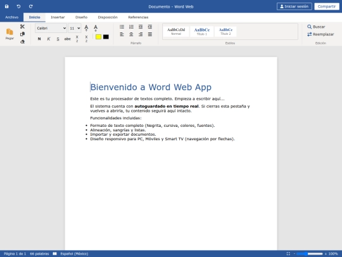Switch to the Disposición tab
The width and height of the screenshot is (342, 257).
(x=108, y=17)
